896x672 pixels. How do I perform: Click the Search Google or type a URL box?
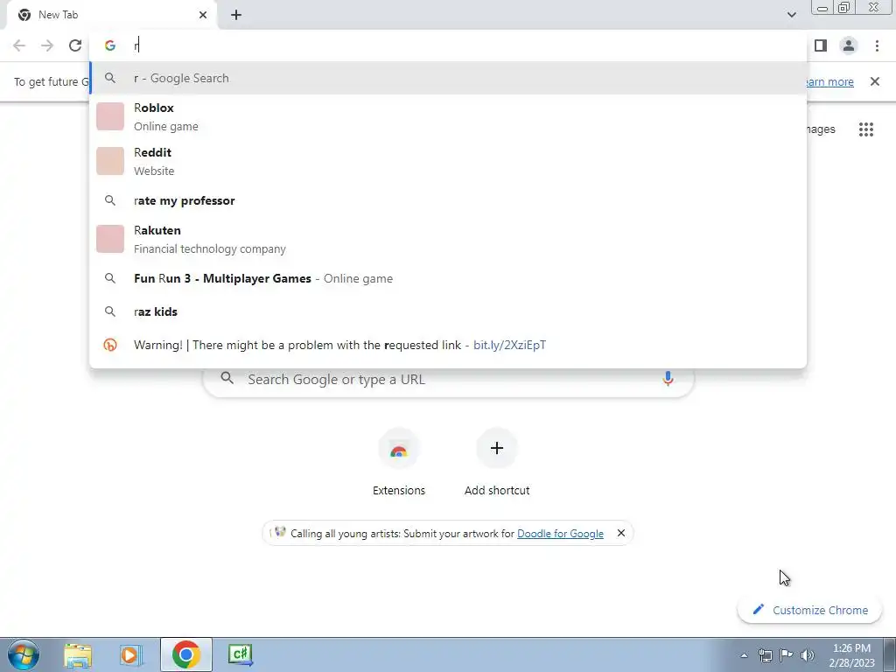coord(448,379)
